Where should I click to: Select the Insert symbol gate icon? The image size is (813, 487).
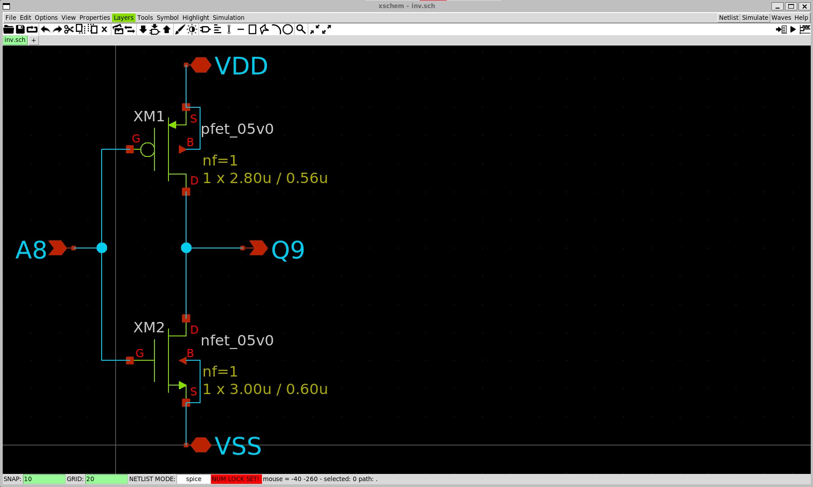[205, 29]
